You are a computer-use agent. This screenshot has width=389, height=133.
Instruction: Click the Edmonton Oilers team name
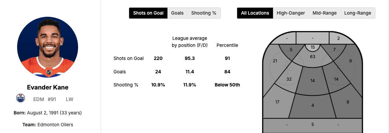click(x=55, y=125)
